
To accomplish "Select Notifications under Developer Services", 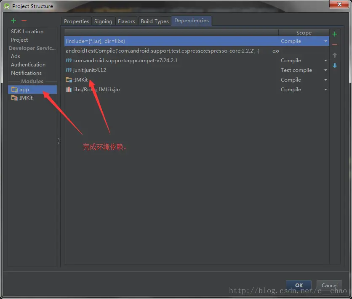I will click(x=26, y=73).
